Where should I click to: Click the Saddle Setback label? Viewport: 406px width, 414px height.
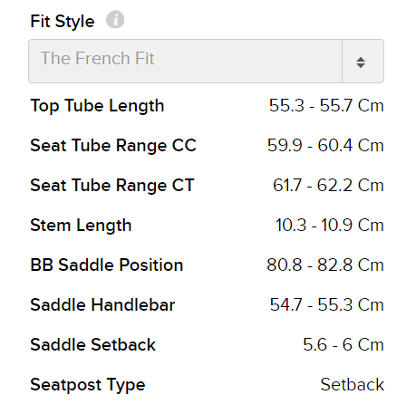(93, 344)
